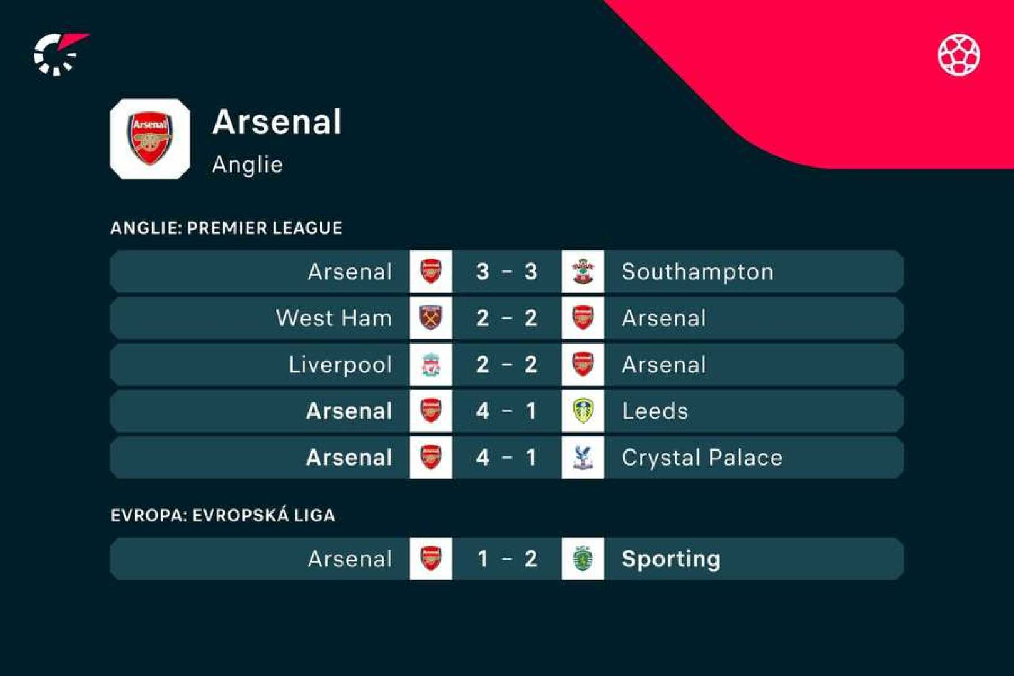Select the Leeds team name
Image resolution: width=1014 pixels, height=676 pixels.
tap(655, 411)
